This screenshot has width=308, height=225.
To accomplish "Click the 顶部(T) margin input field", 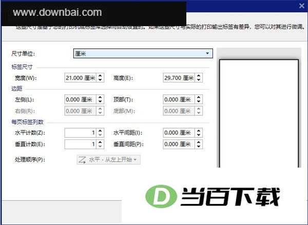I will (x=179, y=99).
